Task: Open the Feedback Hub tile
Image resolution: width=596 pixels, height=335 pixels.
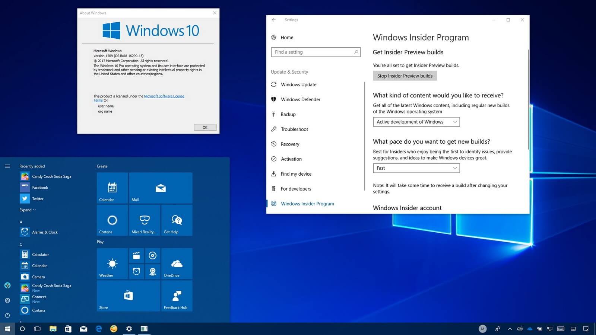Action: (177, 296)
